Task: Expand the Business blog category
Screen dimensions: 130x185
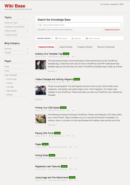Action: [28, 49]
